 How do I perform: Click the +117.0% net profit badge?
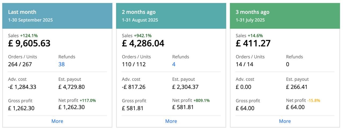click(x=88, y=100)
